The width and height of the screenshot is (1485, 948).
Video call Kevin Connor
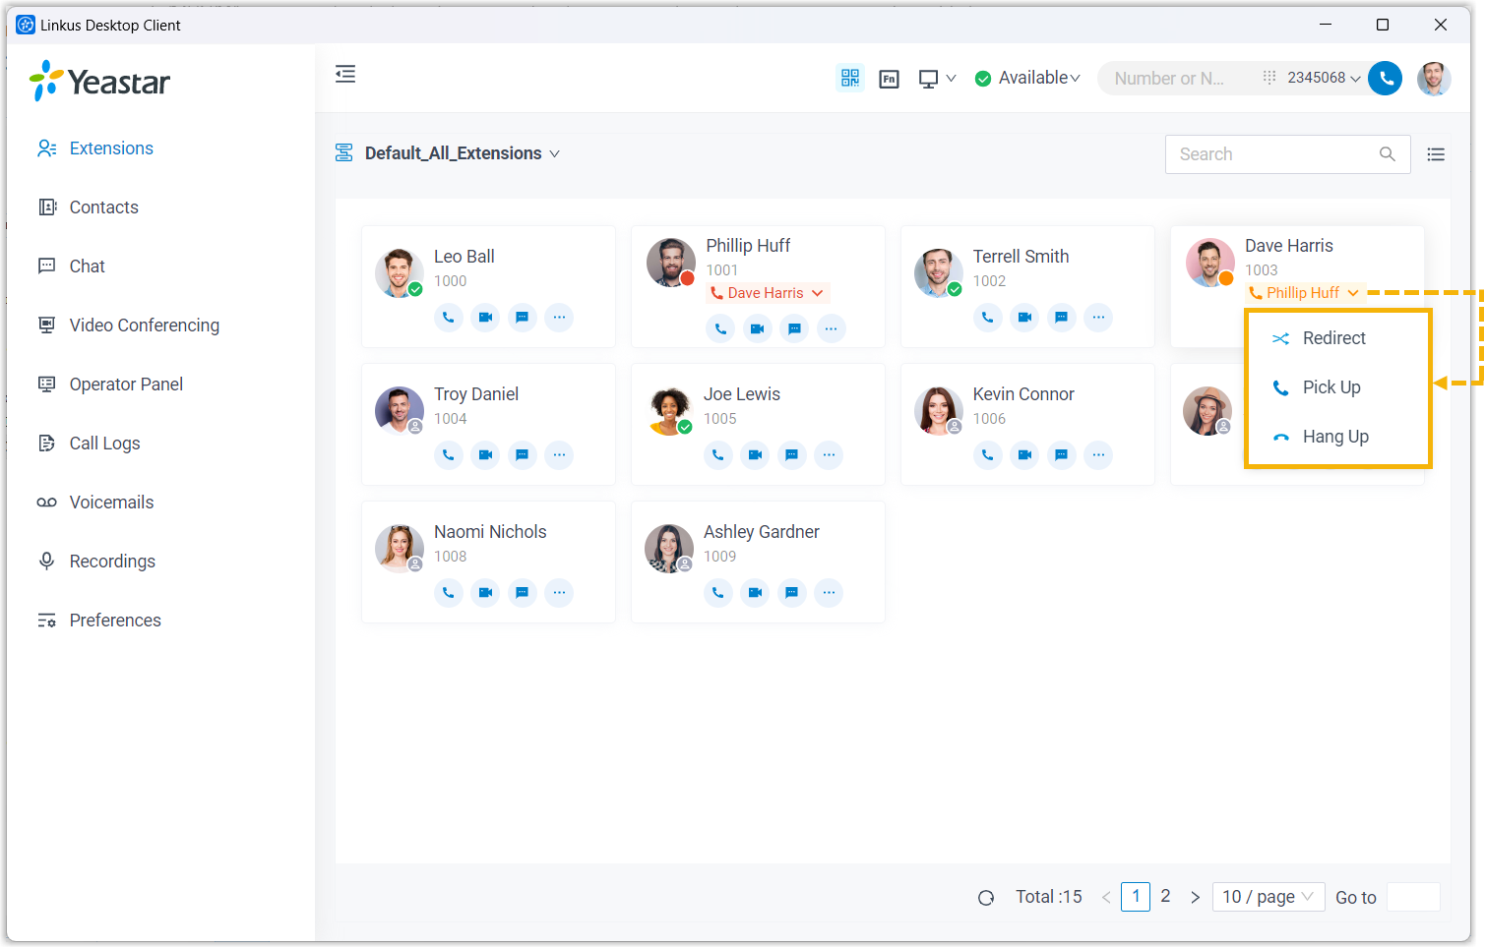[x=1024, y=455]
